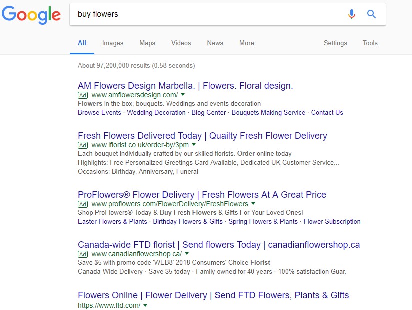Open the AM Flowers Design Marbella ad title
The width and height of the screenshot is (412, 310).
pyautogui.click(x=185, y=86)
